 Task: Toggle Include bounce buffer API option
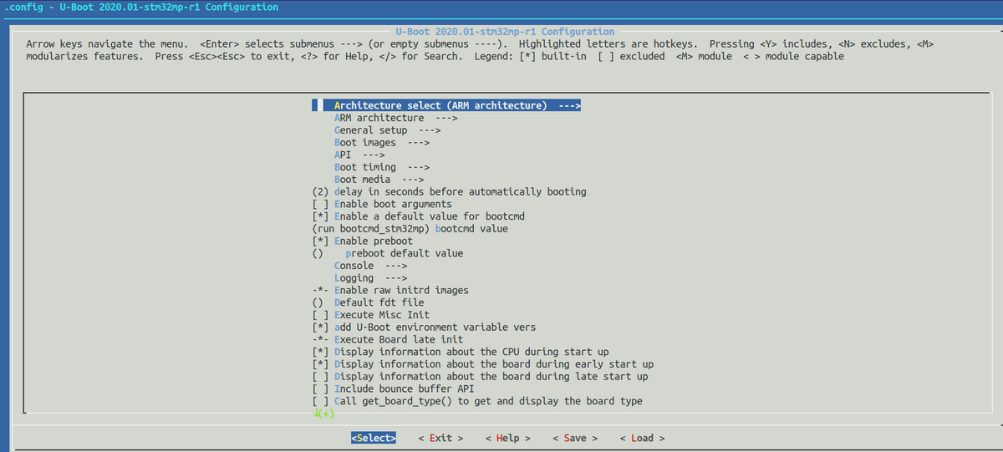tap(393, 389)
